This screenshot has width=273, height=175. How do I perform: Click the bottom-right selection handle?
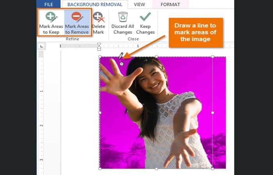(x=213, y=168)
